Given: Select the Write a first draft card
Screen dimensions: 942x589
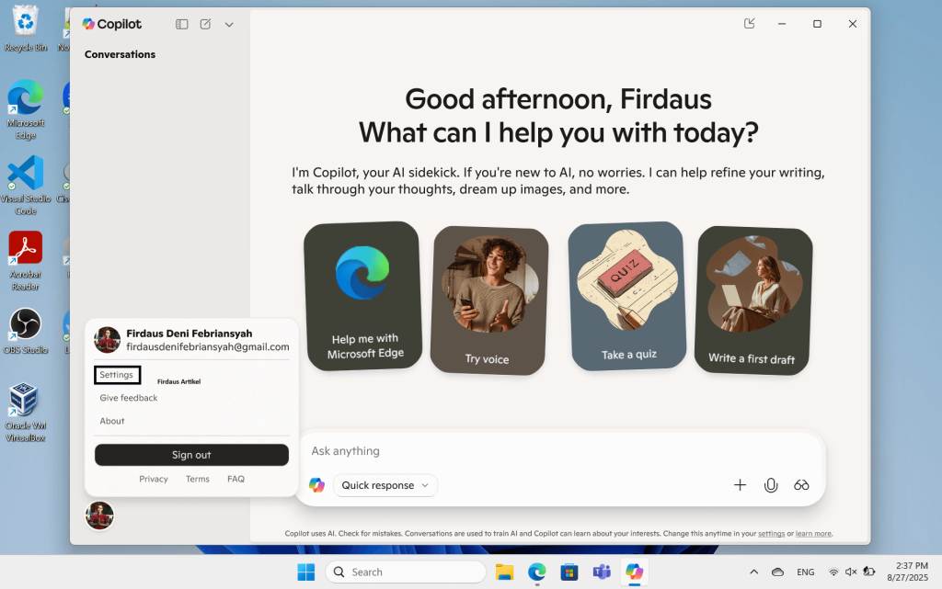Looking at the screenshot, I should [x=753, y=300].
